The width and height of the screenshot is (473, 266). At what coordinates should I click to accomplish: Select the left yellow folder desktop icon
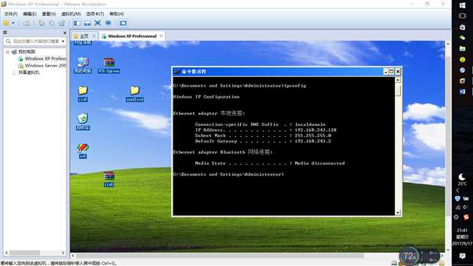(x=82, y=94)
